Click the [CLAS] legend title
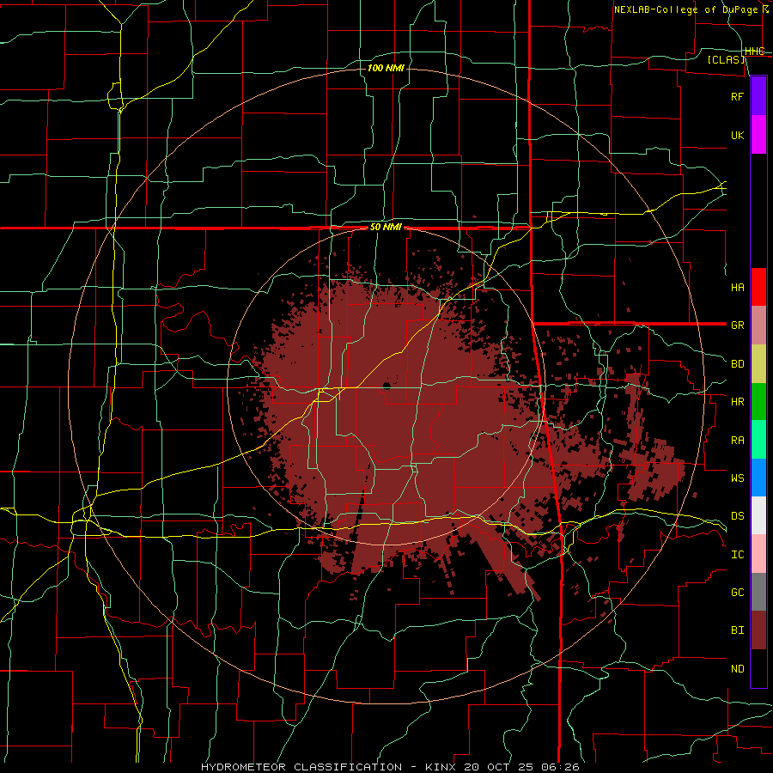This screenshot has height=773, width=773. click(726, 60)
